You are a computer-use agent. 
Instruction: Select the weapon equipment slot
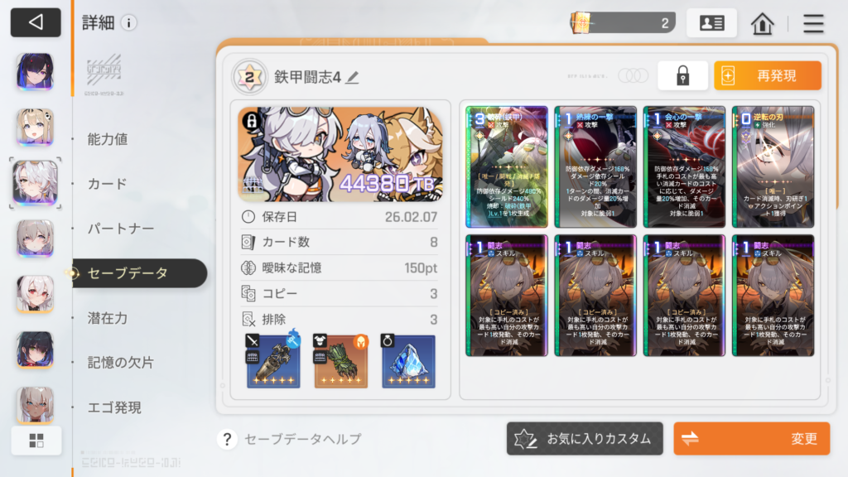(x=273, y=361)
